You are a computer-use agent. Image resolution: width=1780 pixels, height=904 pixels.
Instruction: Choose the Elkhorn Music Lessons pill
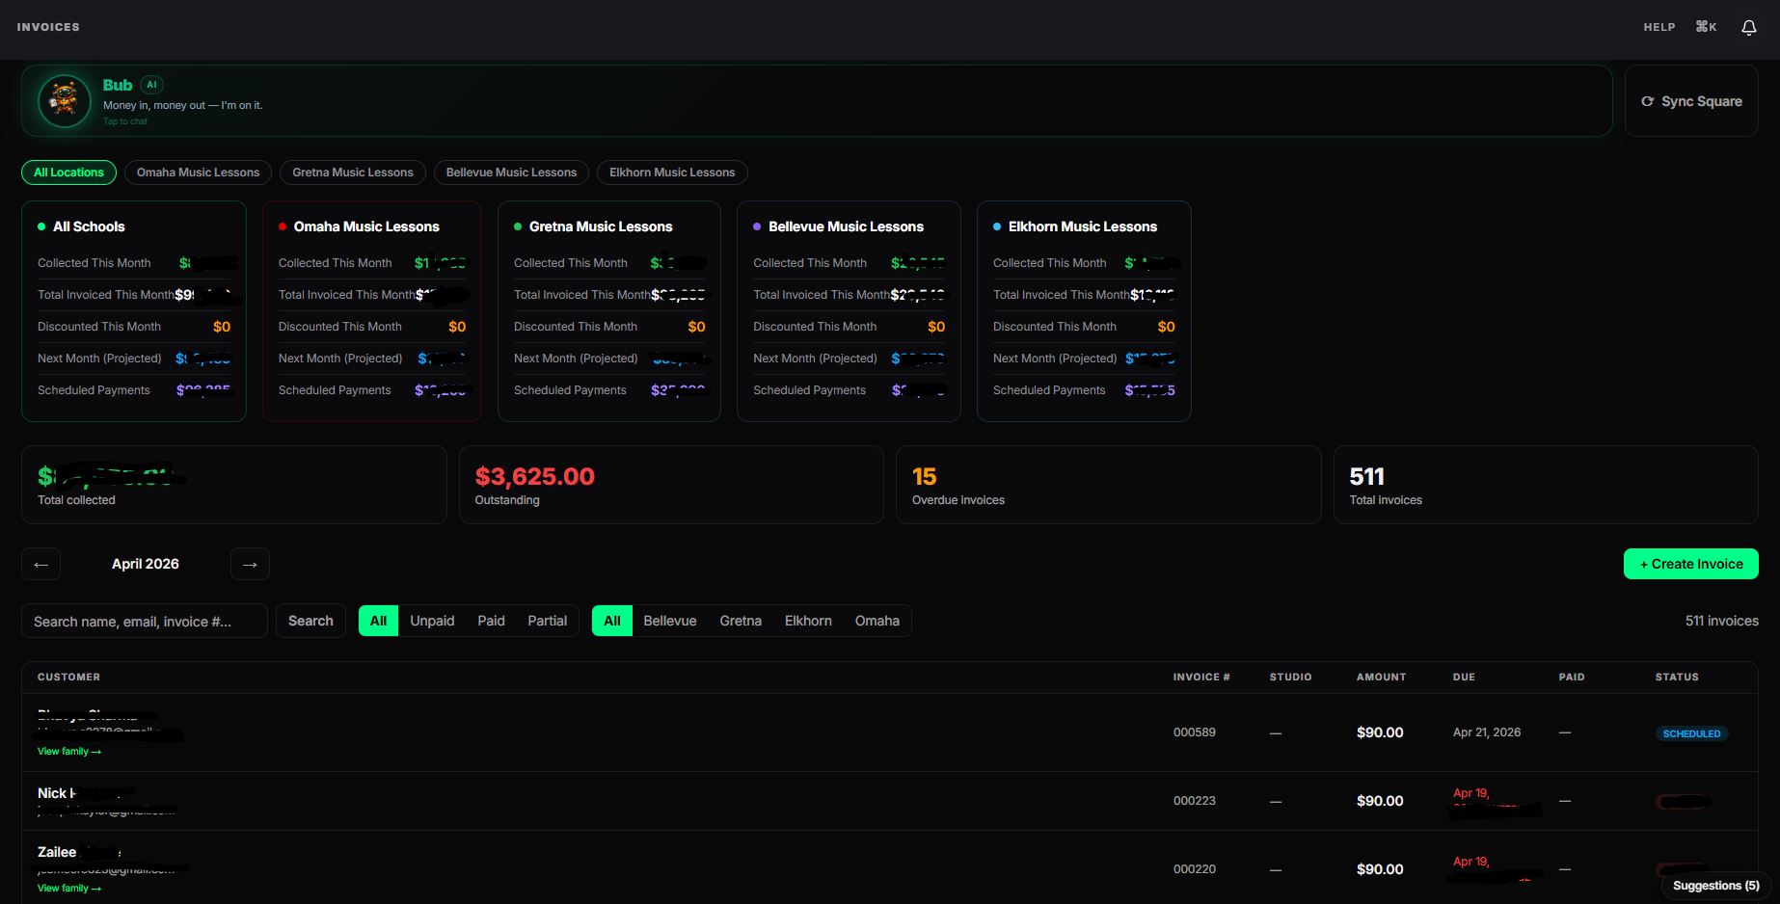pyautogui.click(x=671, y=173)
